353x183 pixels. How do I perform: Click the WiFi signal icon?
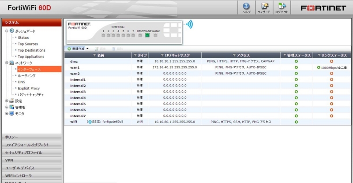click(189, 24)
